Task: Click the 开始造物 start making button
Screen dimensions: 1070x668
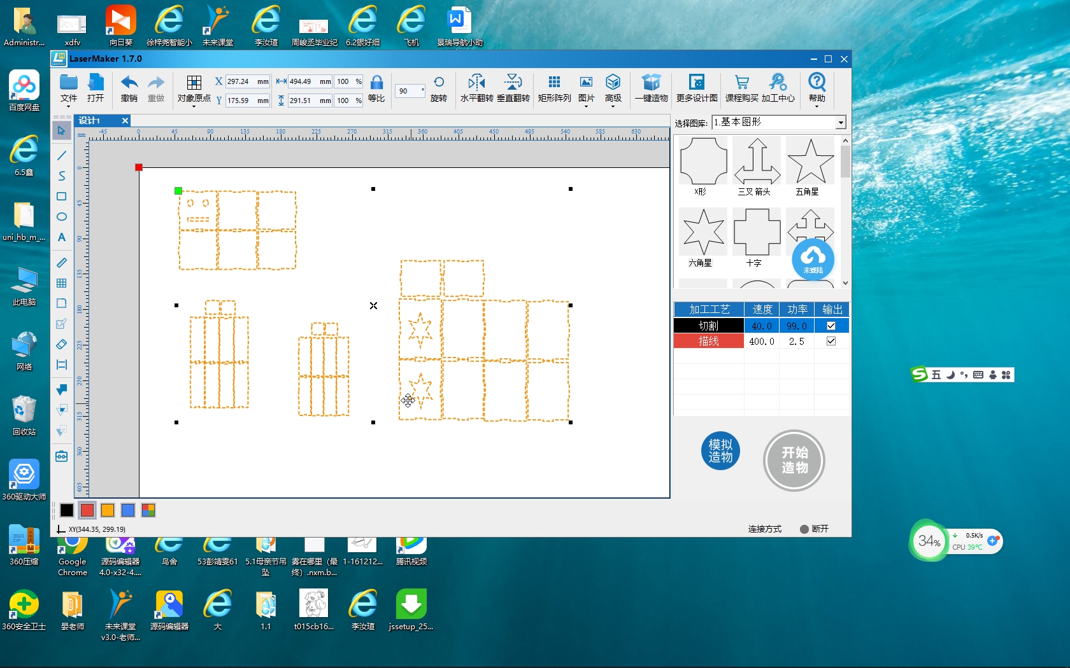Action: 794,460
